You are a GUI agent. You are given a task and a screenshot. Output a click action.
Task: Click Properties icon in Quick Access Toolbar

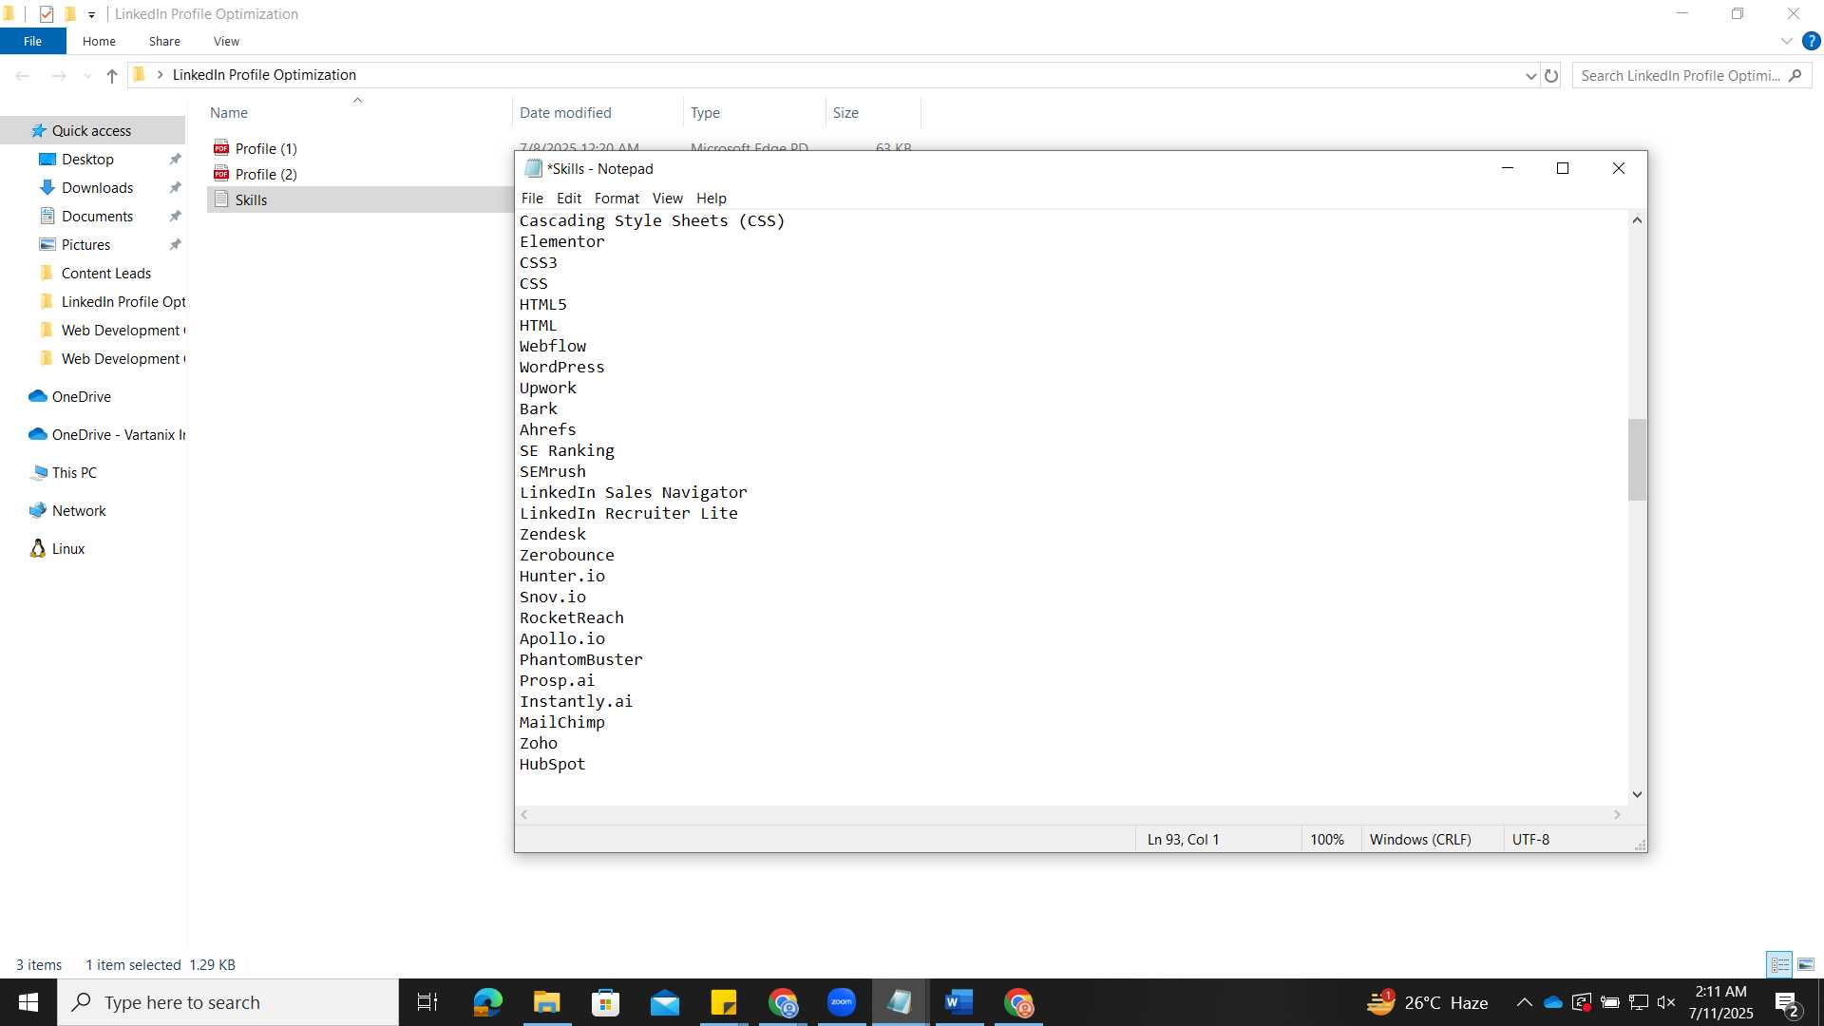click(47, 13)
